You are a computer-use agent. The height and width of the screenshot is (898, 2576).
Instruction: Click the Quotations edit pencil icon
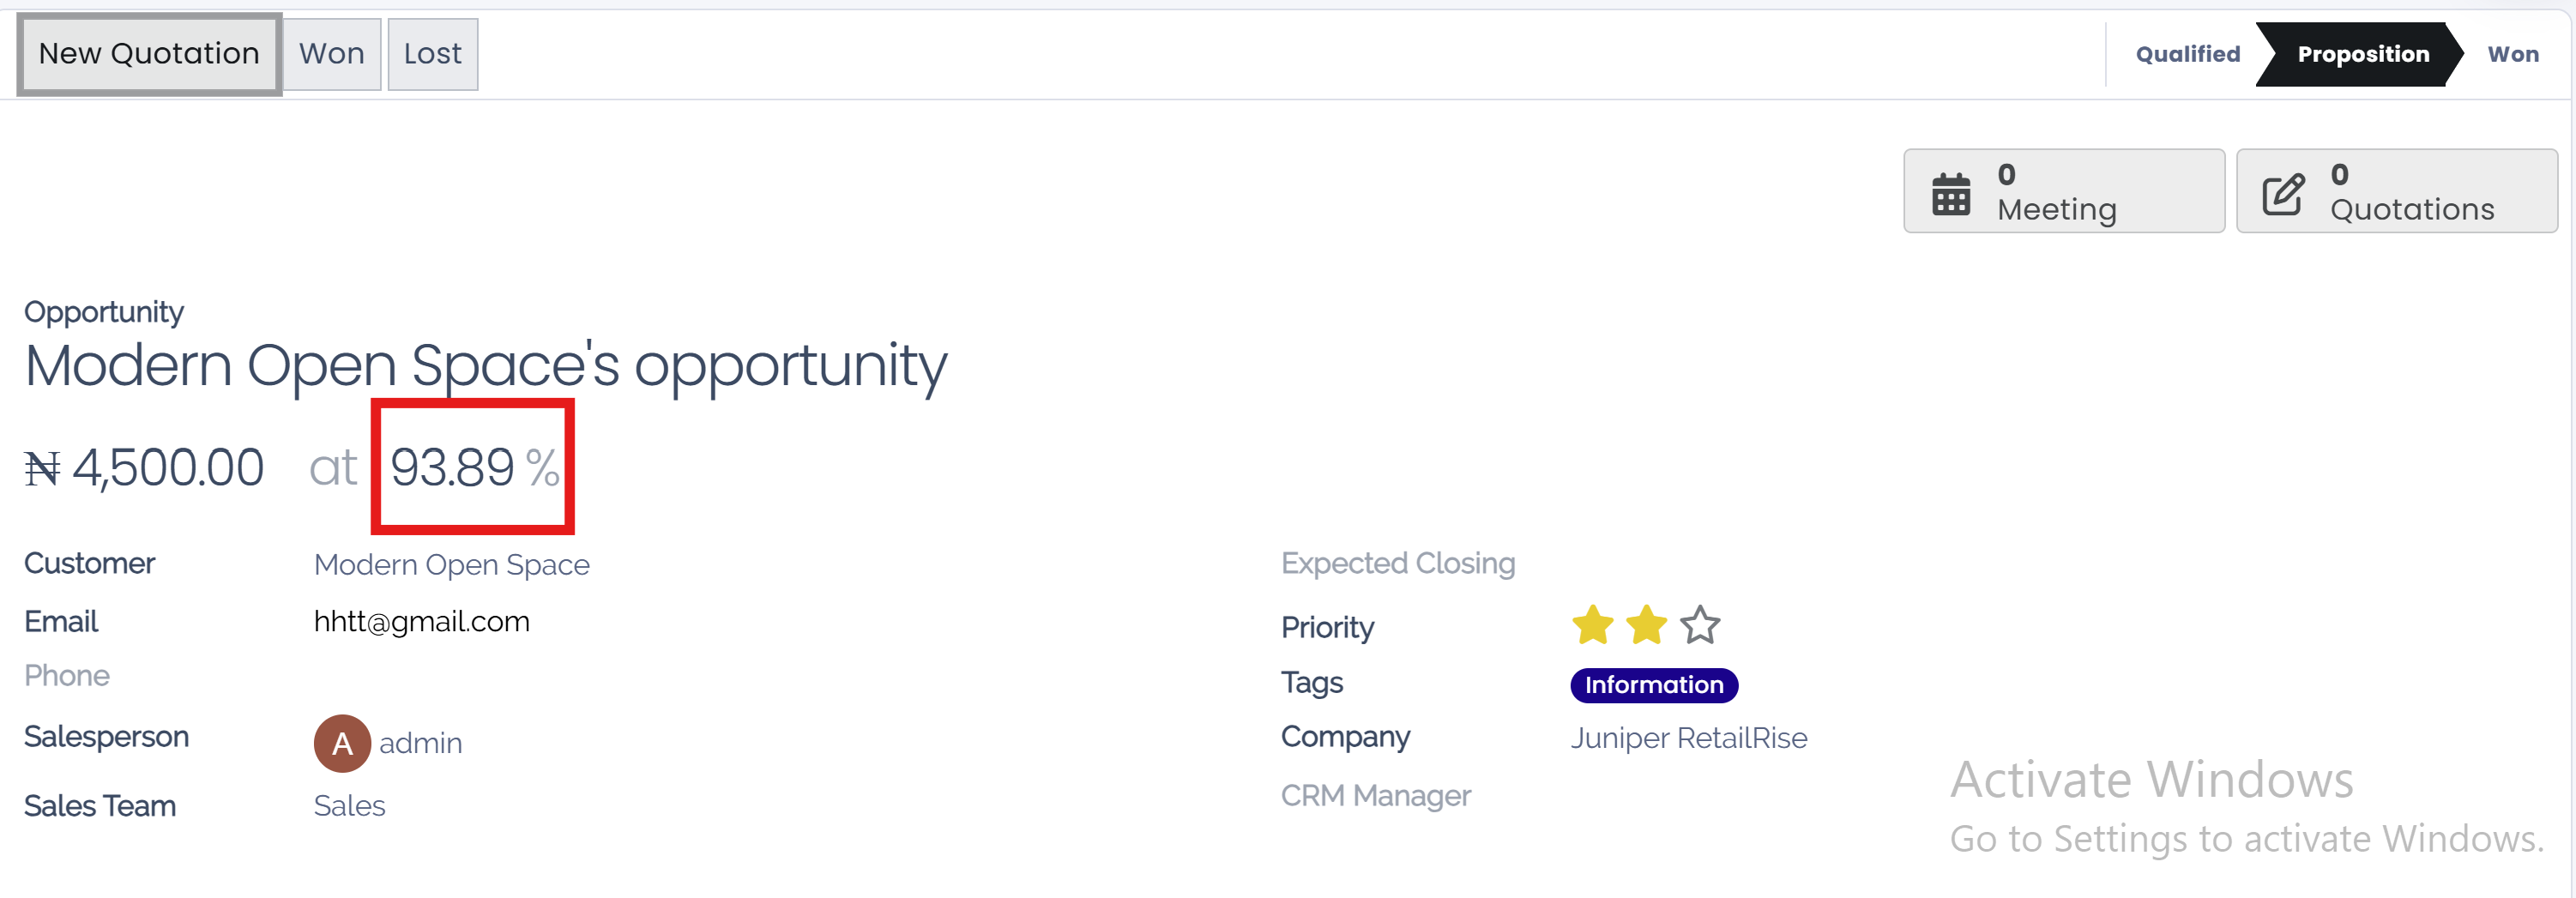pyautogui.click(x=2283, y=193)
